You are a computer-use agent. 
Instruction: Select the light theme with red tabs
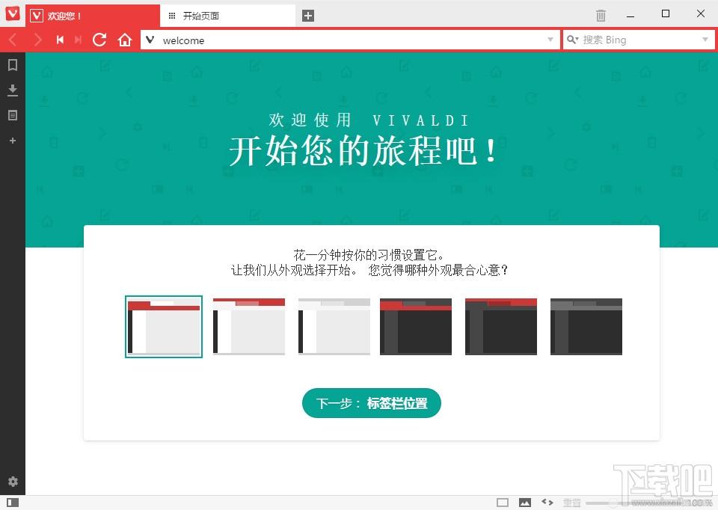tap(164, 327)
